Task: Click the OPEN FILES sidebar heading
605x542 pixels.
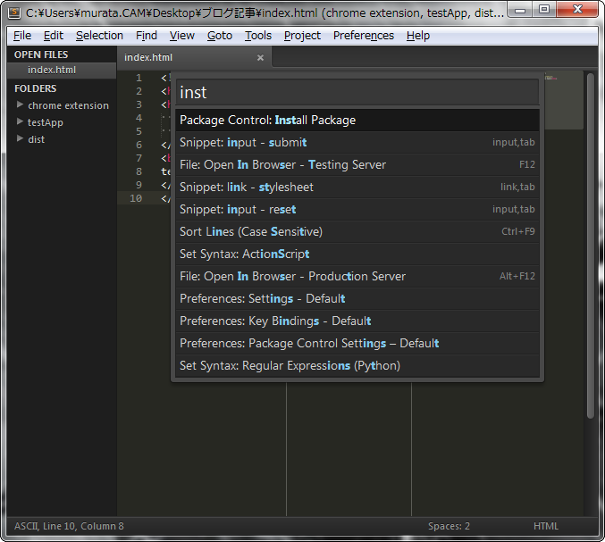Action: [x=41, y=54]
